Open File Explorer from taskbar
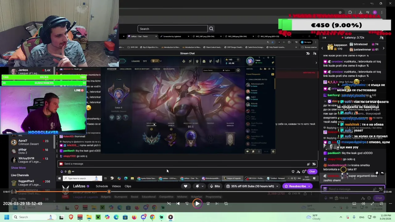 (89, 217)
